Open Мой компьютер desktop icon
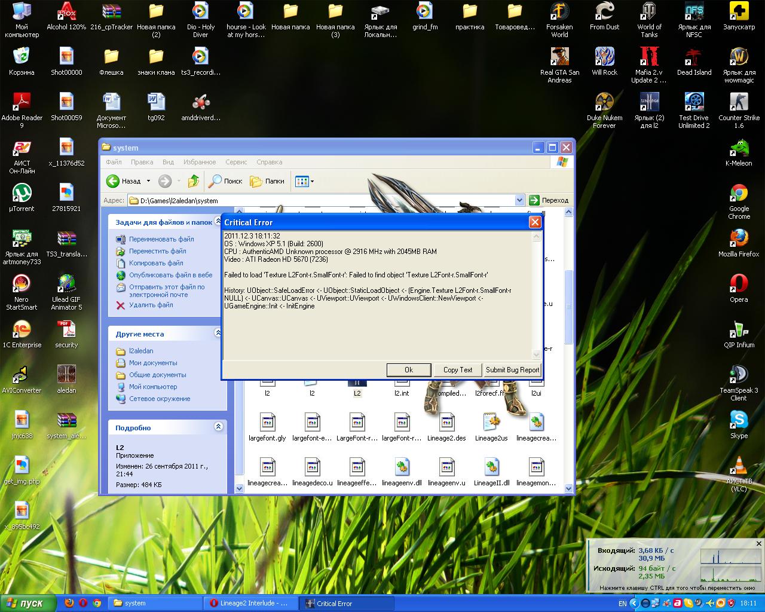This screenshot has width=765, height=612. (x=22, y=20)
